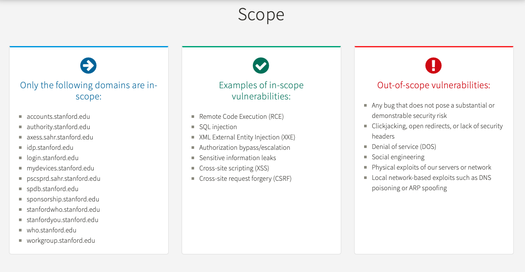
Task: Select Remote Code Execution (RCE) item
Action: point(242,117)
